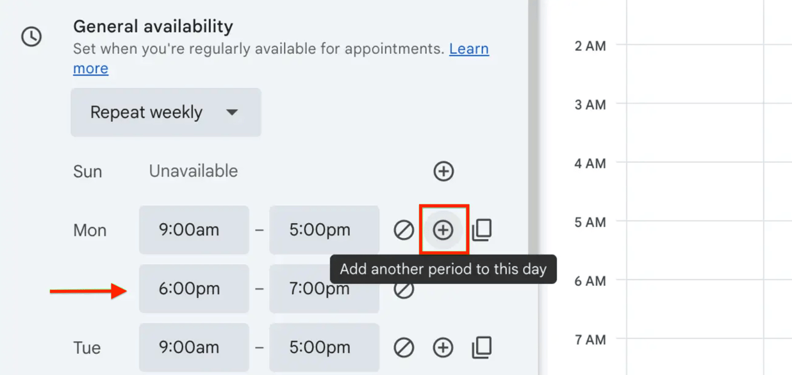792x375 pixels.
Task: Add another period to Tuesday
Action: point(443,347)
